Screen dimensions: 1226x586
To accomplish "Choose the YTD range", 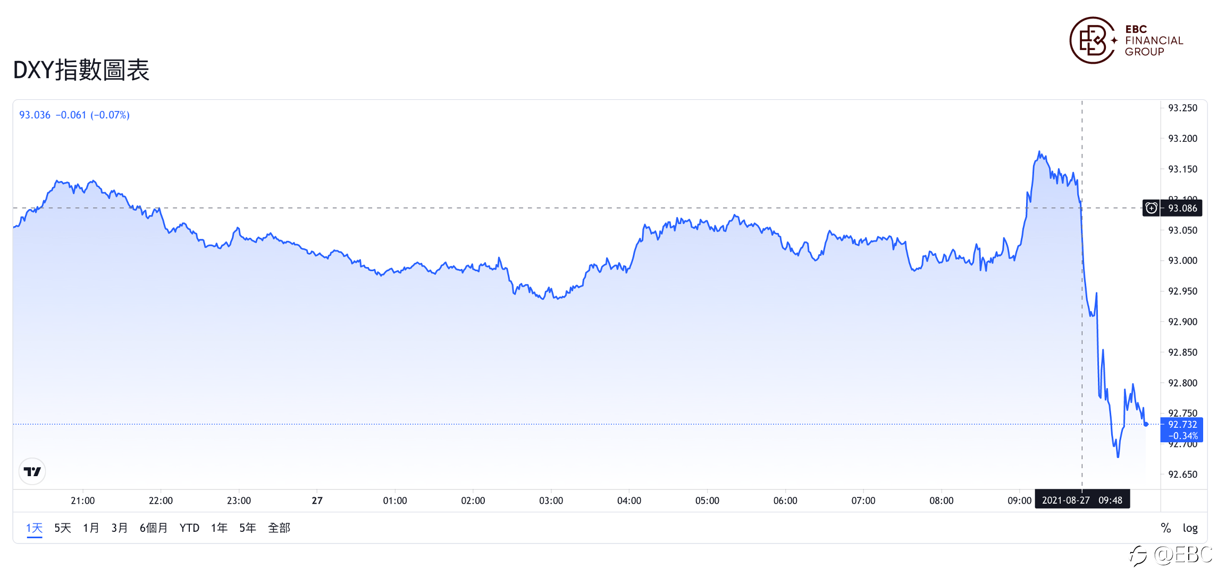I will [189, 528].
